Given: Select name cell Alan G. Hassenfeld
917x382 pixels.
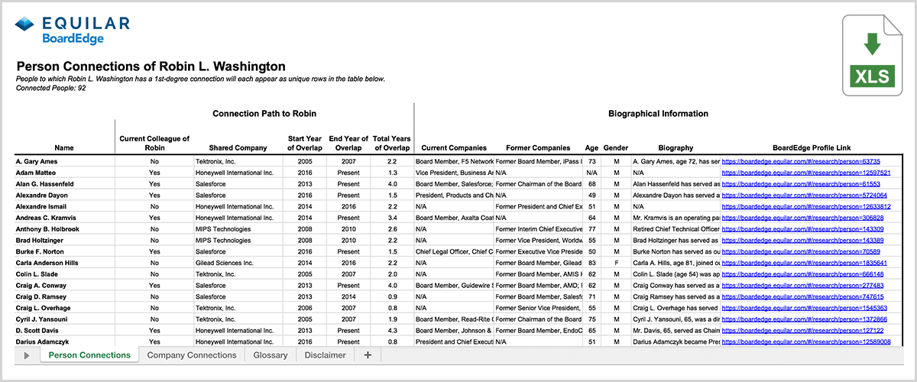Looking at the screenshot, I should pos(65,184).
